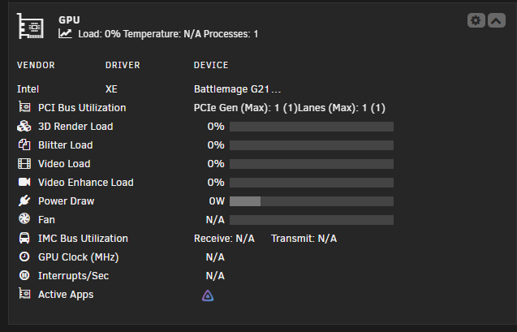Click the Blitter Load copy icon

click(x=24, y=144)
